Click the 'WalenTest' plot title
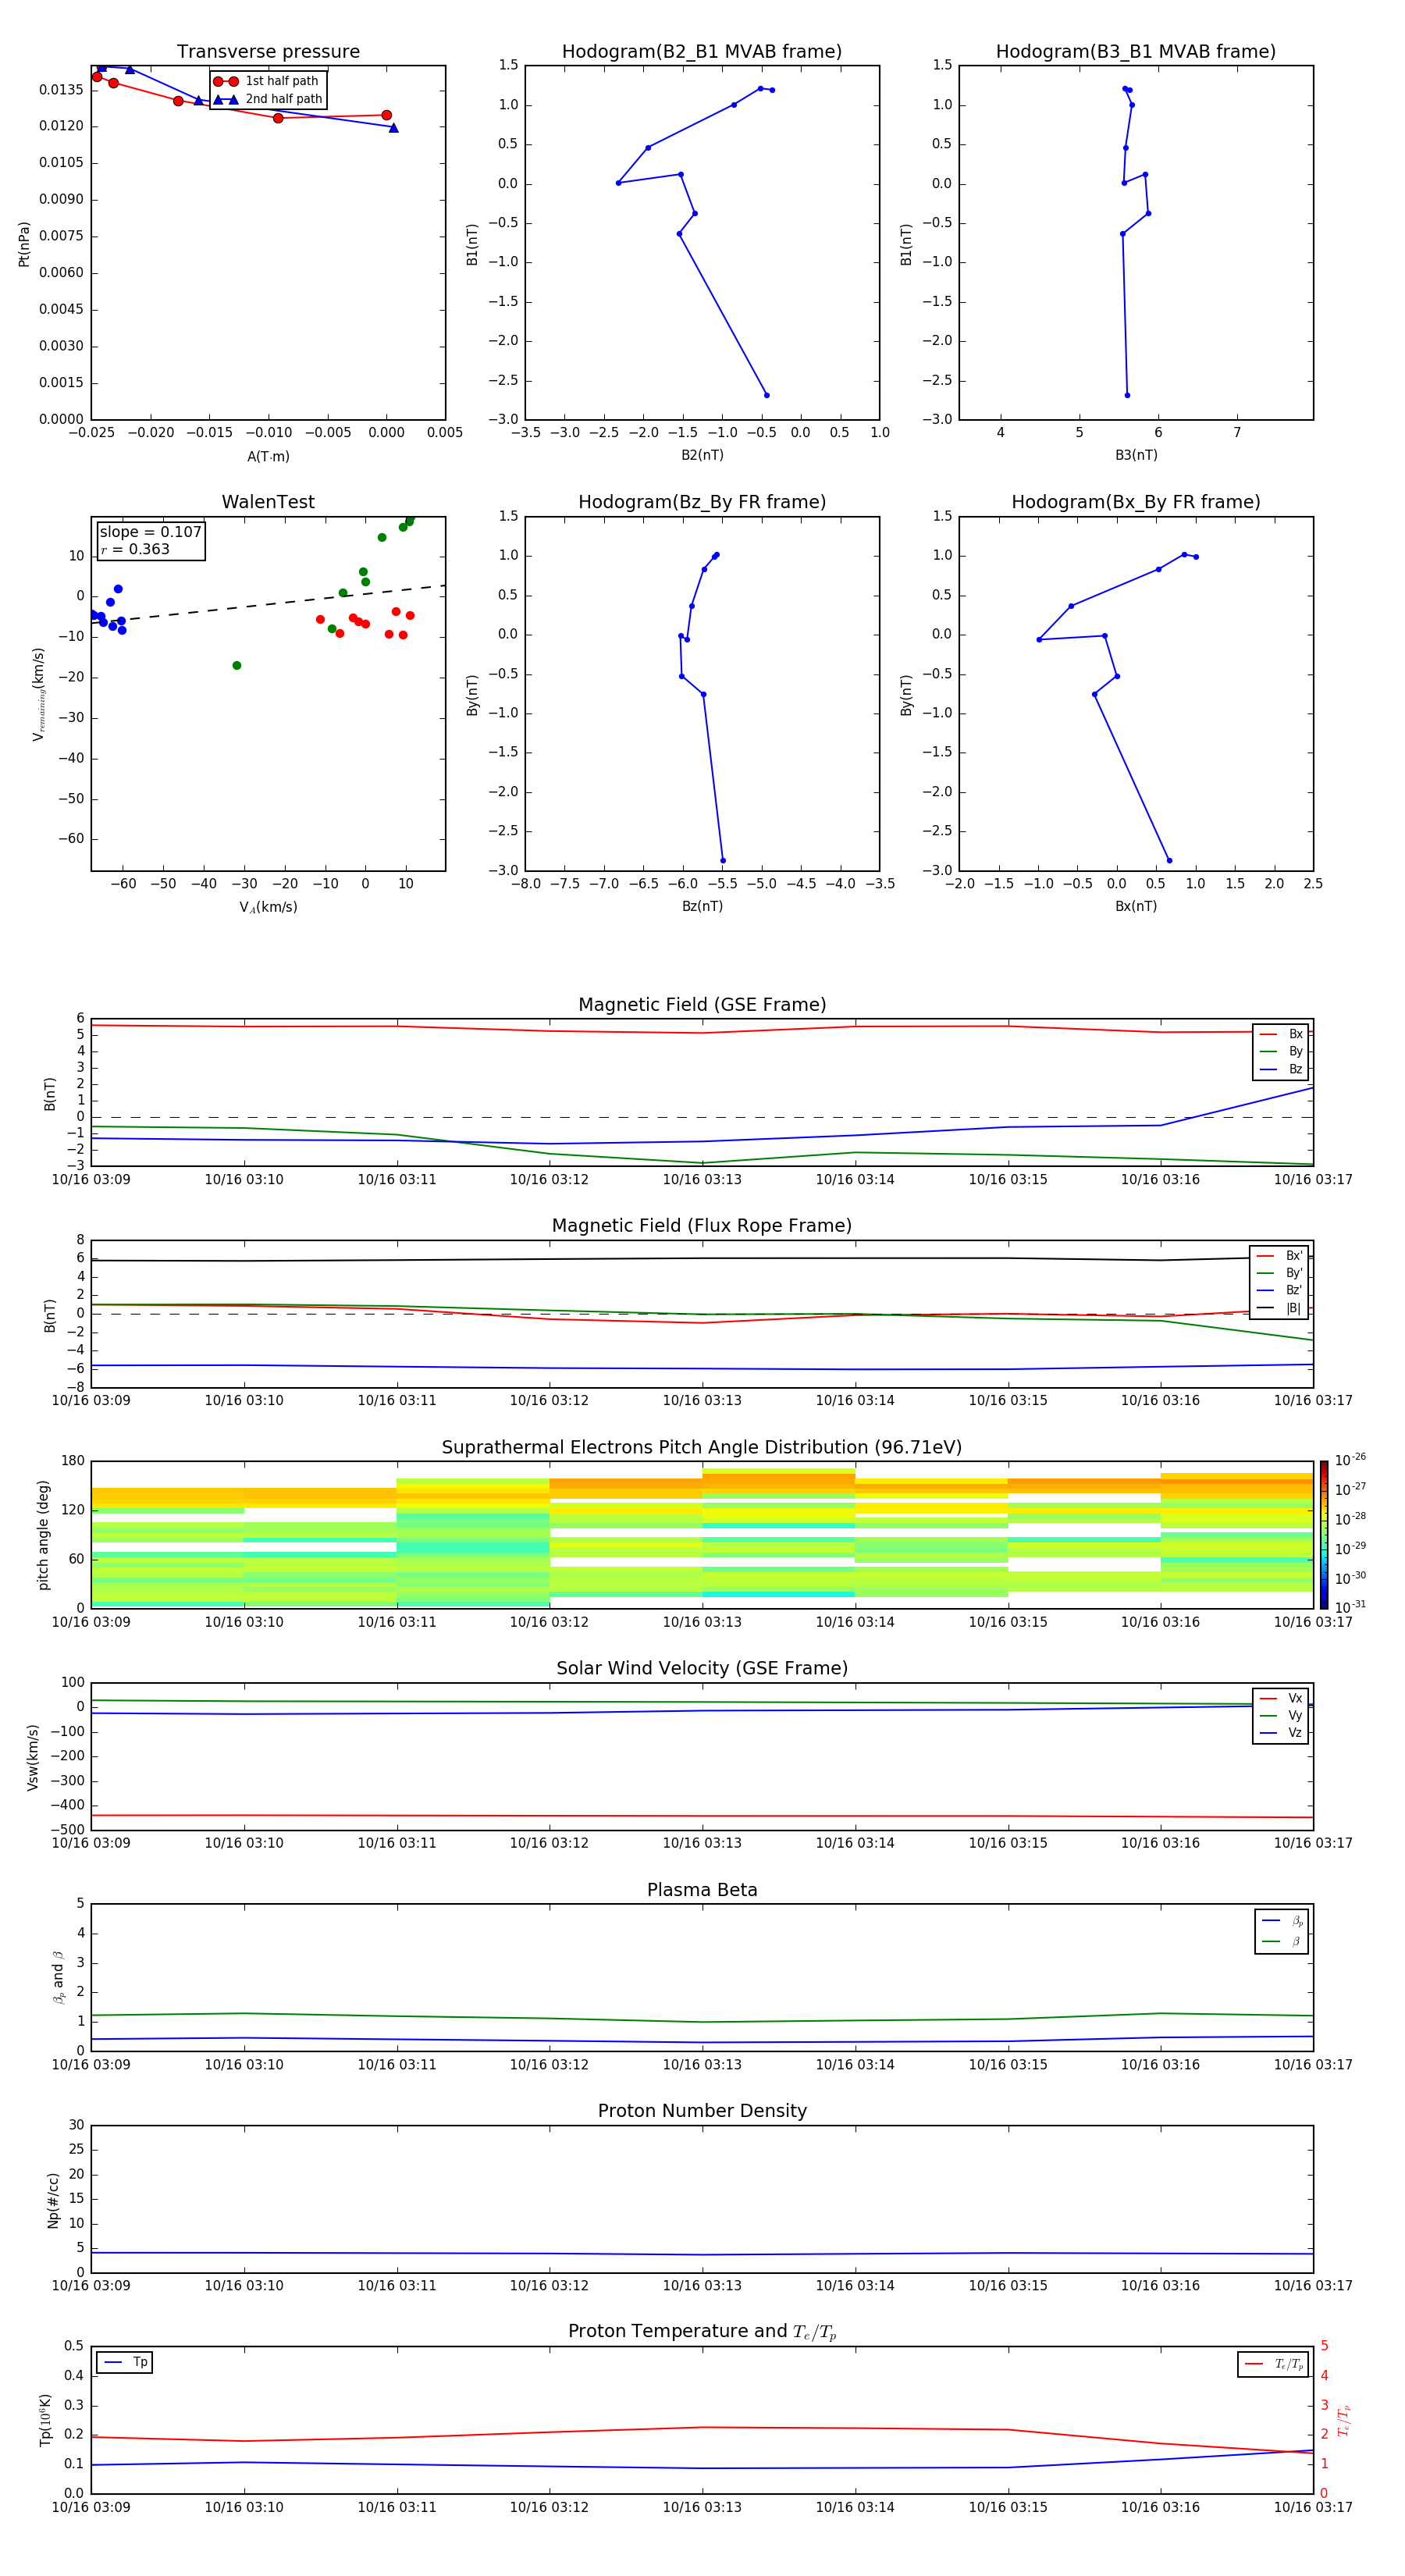The width and height of the screenshot is (1405, 2576). [x=268, y=502]
